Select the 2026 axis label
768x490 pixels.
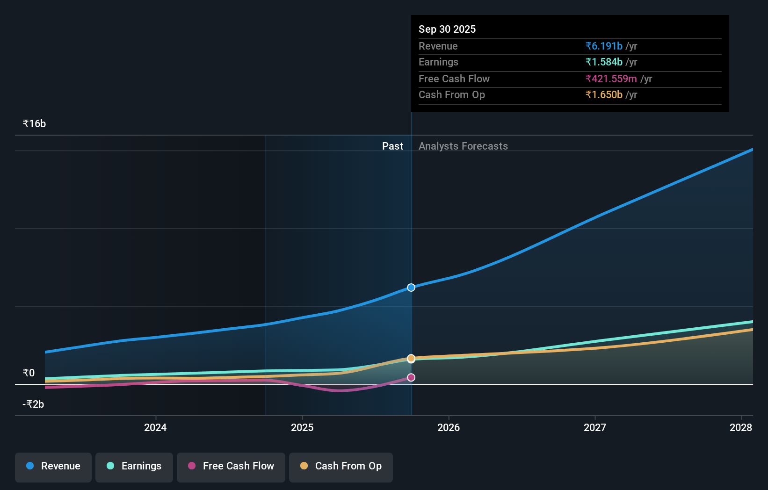(449, 427)
